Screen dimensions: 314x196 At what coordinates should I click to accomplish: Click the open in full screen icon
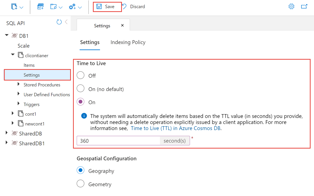pyautogui.click(x=304, y=7)
